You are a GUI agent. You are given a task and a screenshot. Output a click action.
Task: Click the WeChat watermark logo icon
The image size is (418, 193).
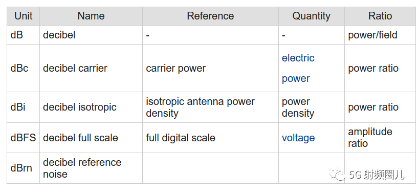pos(338,174)
